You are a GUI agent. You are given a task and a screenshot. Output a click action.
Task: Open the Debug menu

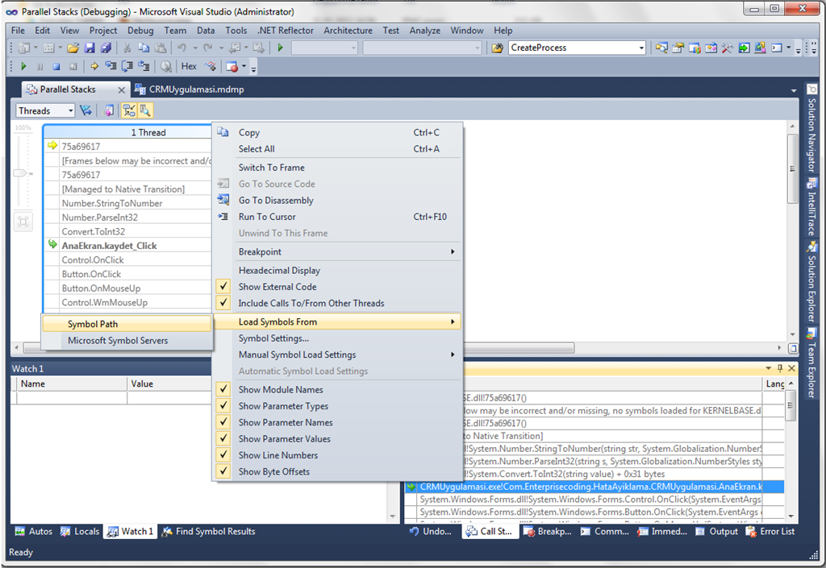click(x=140, y=31)
